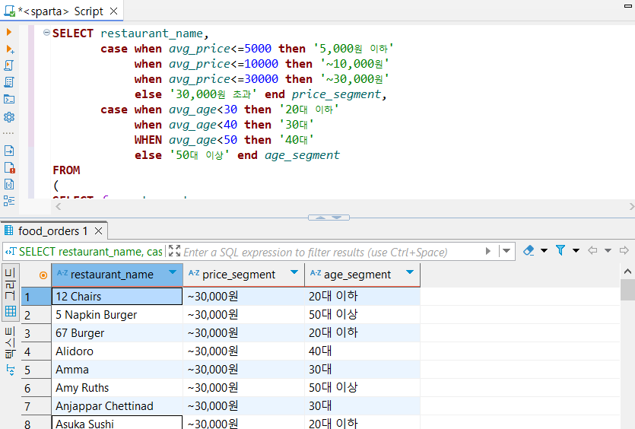
Task: Open the funnel filter dropdown arrow
Action: coord(576,251)
